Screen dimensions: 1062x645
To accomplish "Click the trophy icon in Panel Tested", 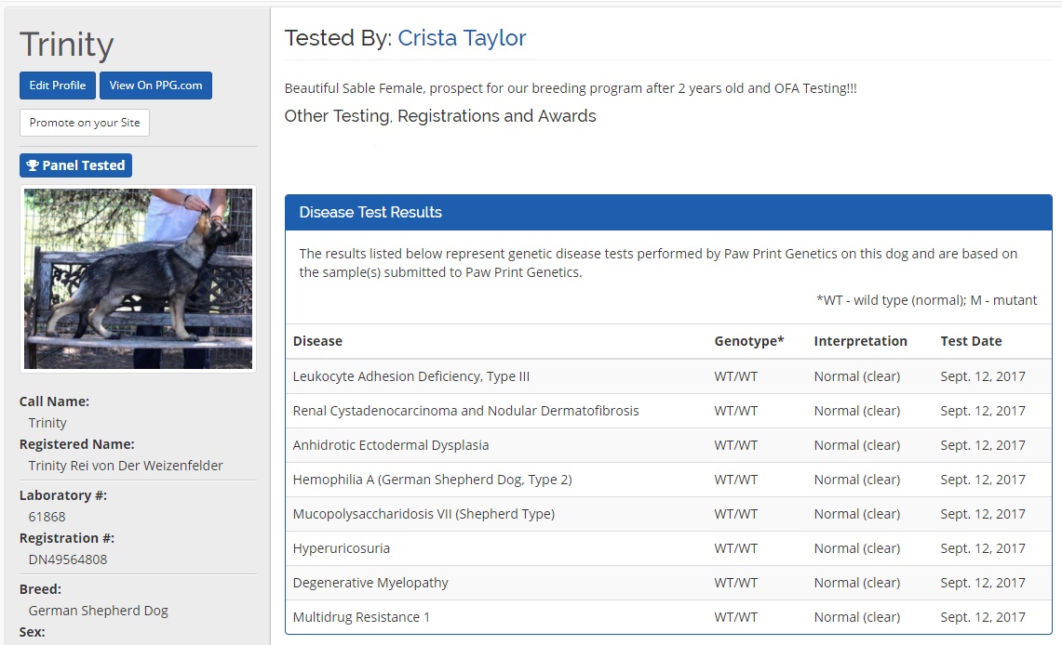I will (x=33, y=165).
